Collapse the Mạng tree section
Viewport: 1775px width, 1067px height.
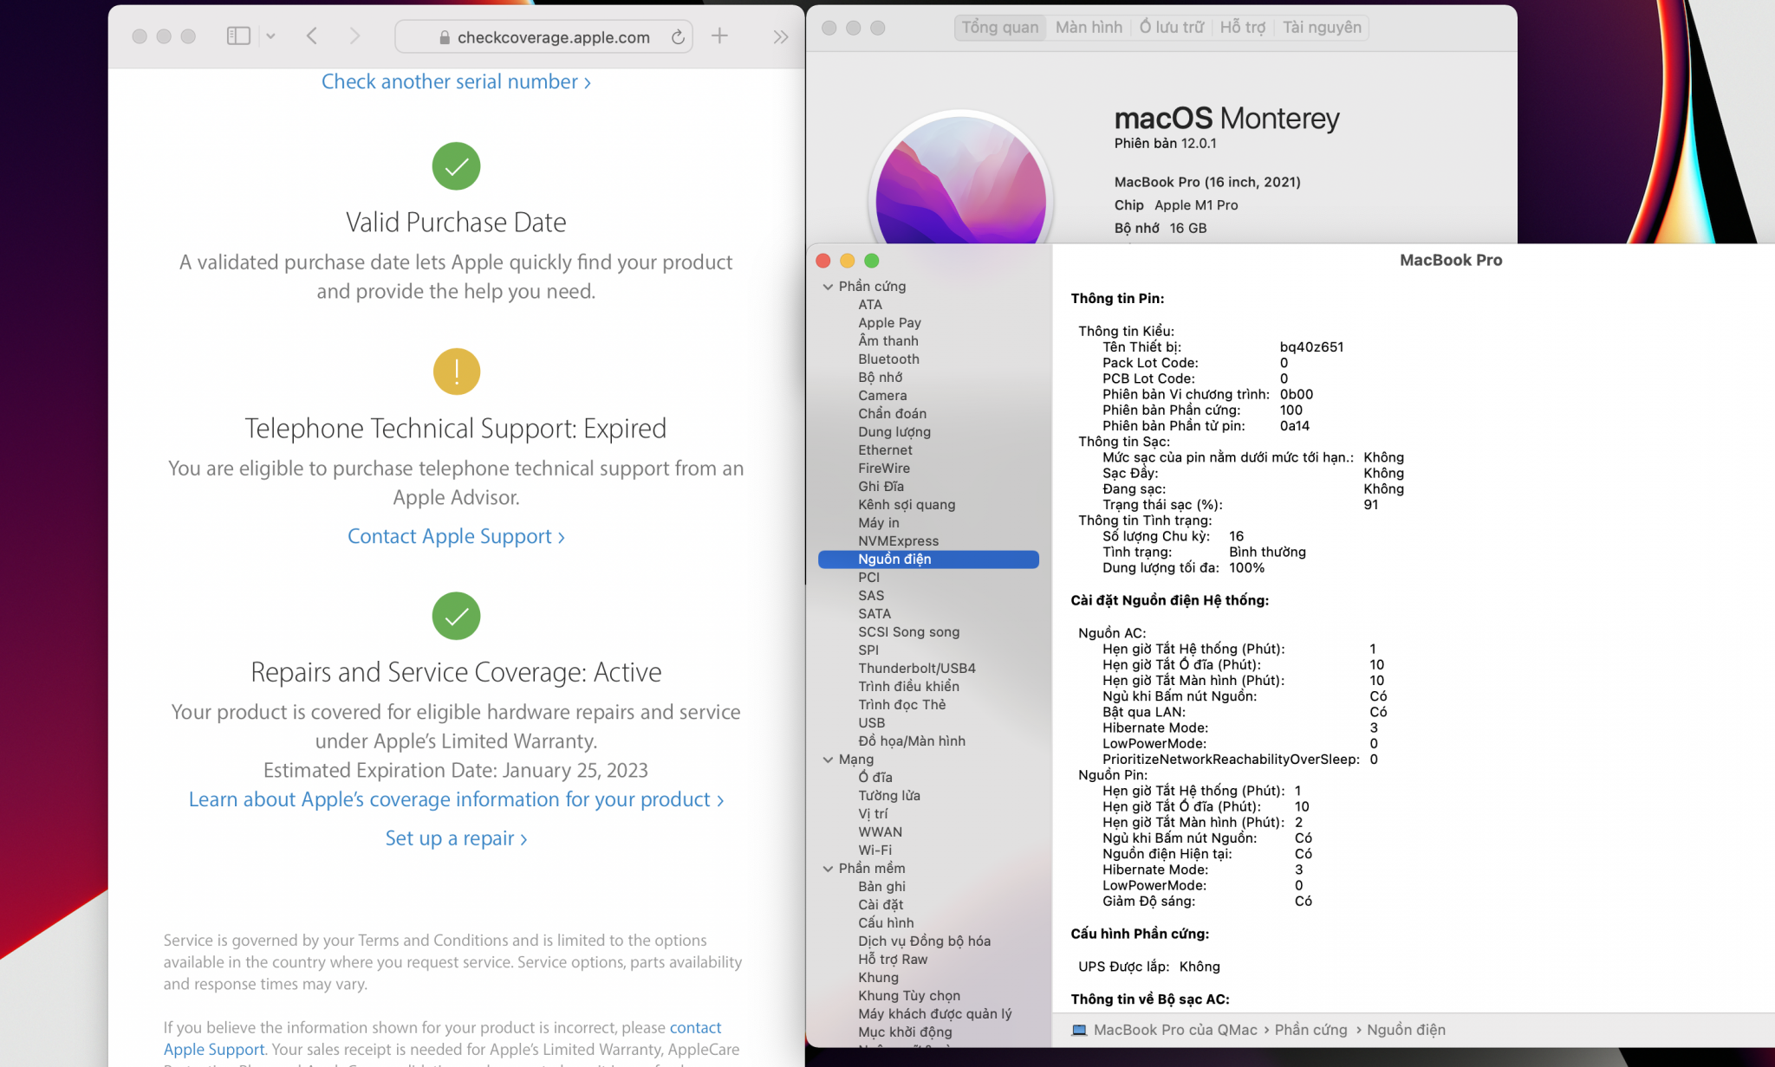tap(828, 760)
